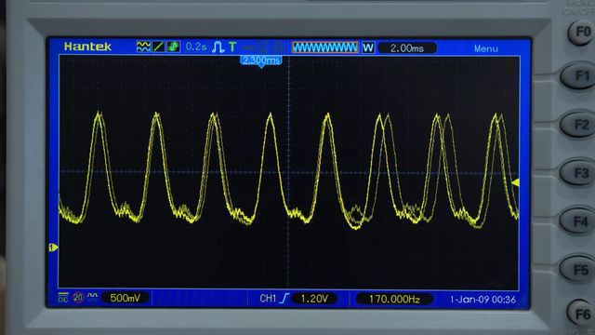Click the green T trigger status icon

coord(232,47)
